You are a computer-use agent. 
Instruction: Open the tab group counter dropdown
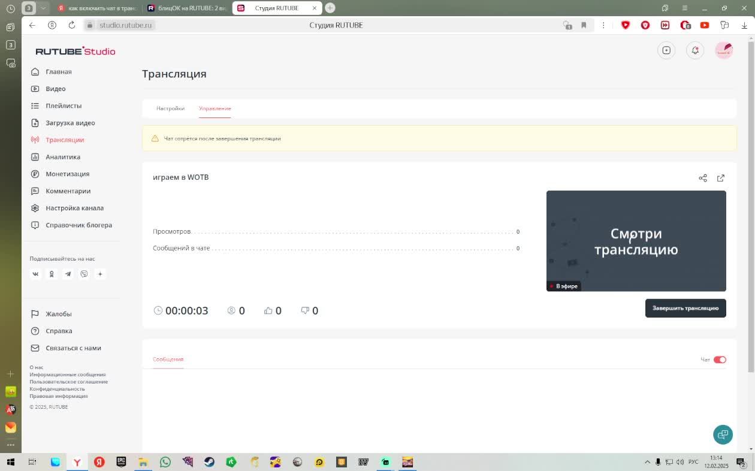click(43, 8)
